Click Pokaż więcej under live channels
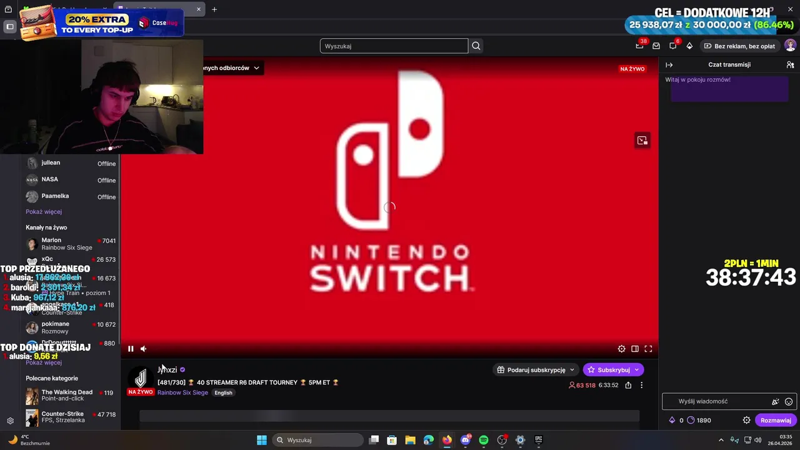 tap(44, 362)
